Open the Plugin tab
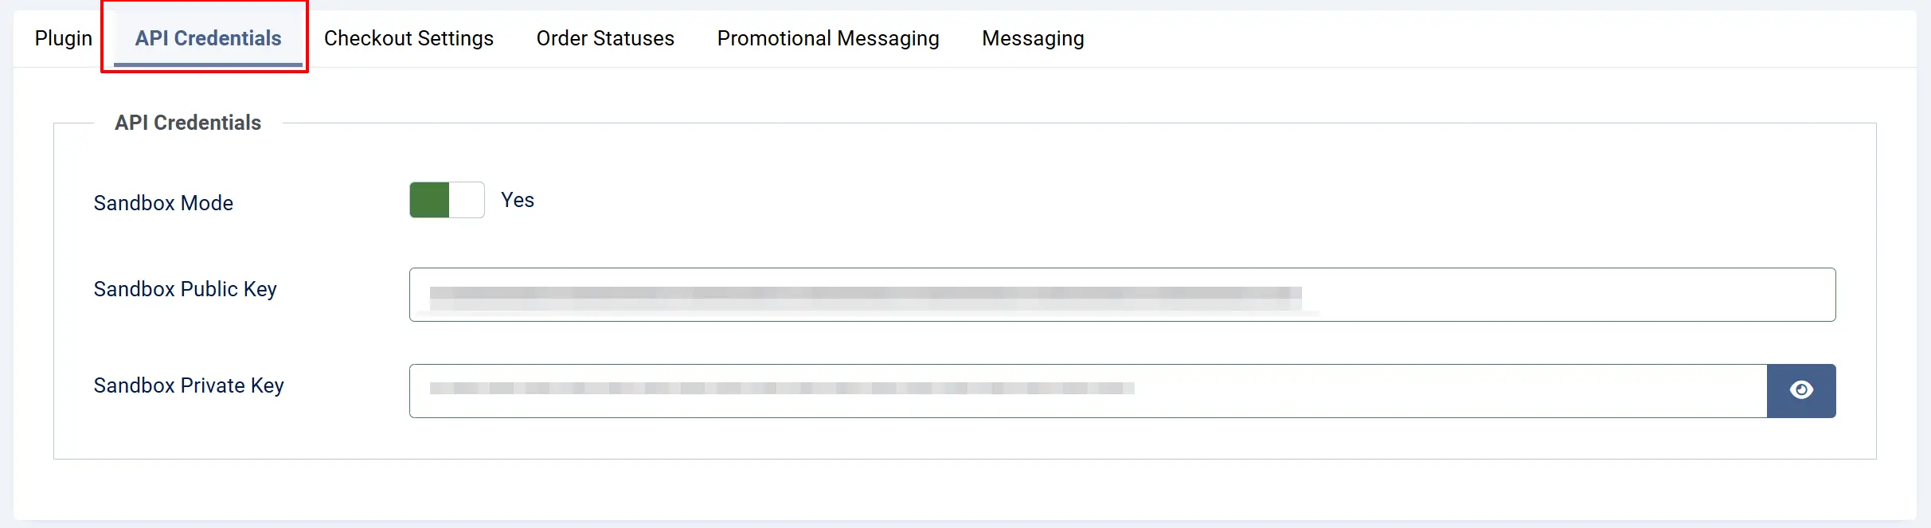The height and width of the screenshot is (528, 1931). pos(64,38)
